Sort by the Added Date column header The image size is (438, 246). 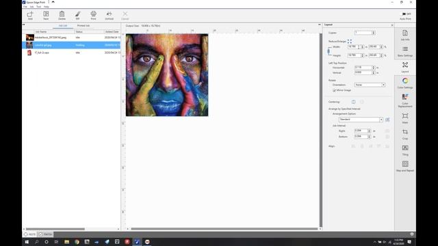point(112,32)
